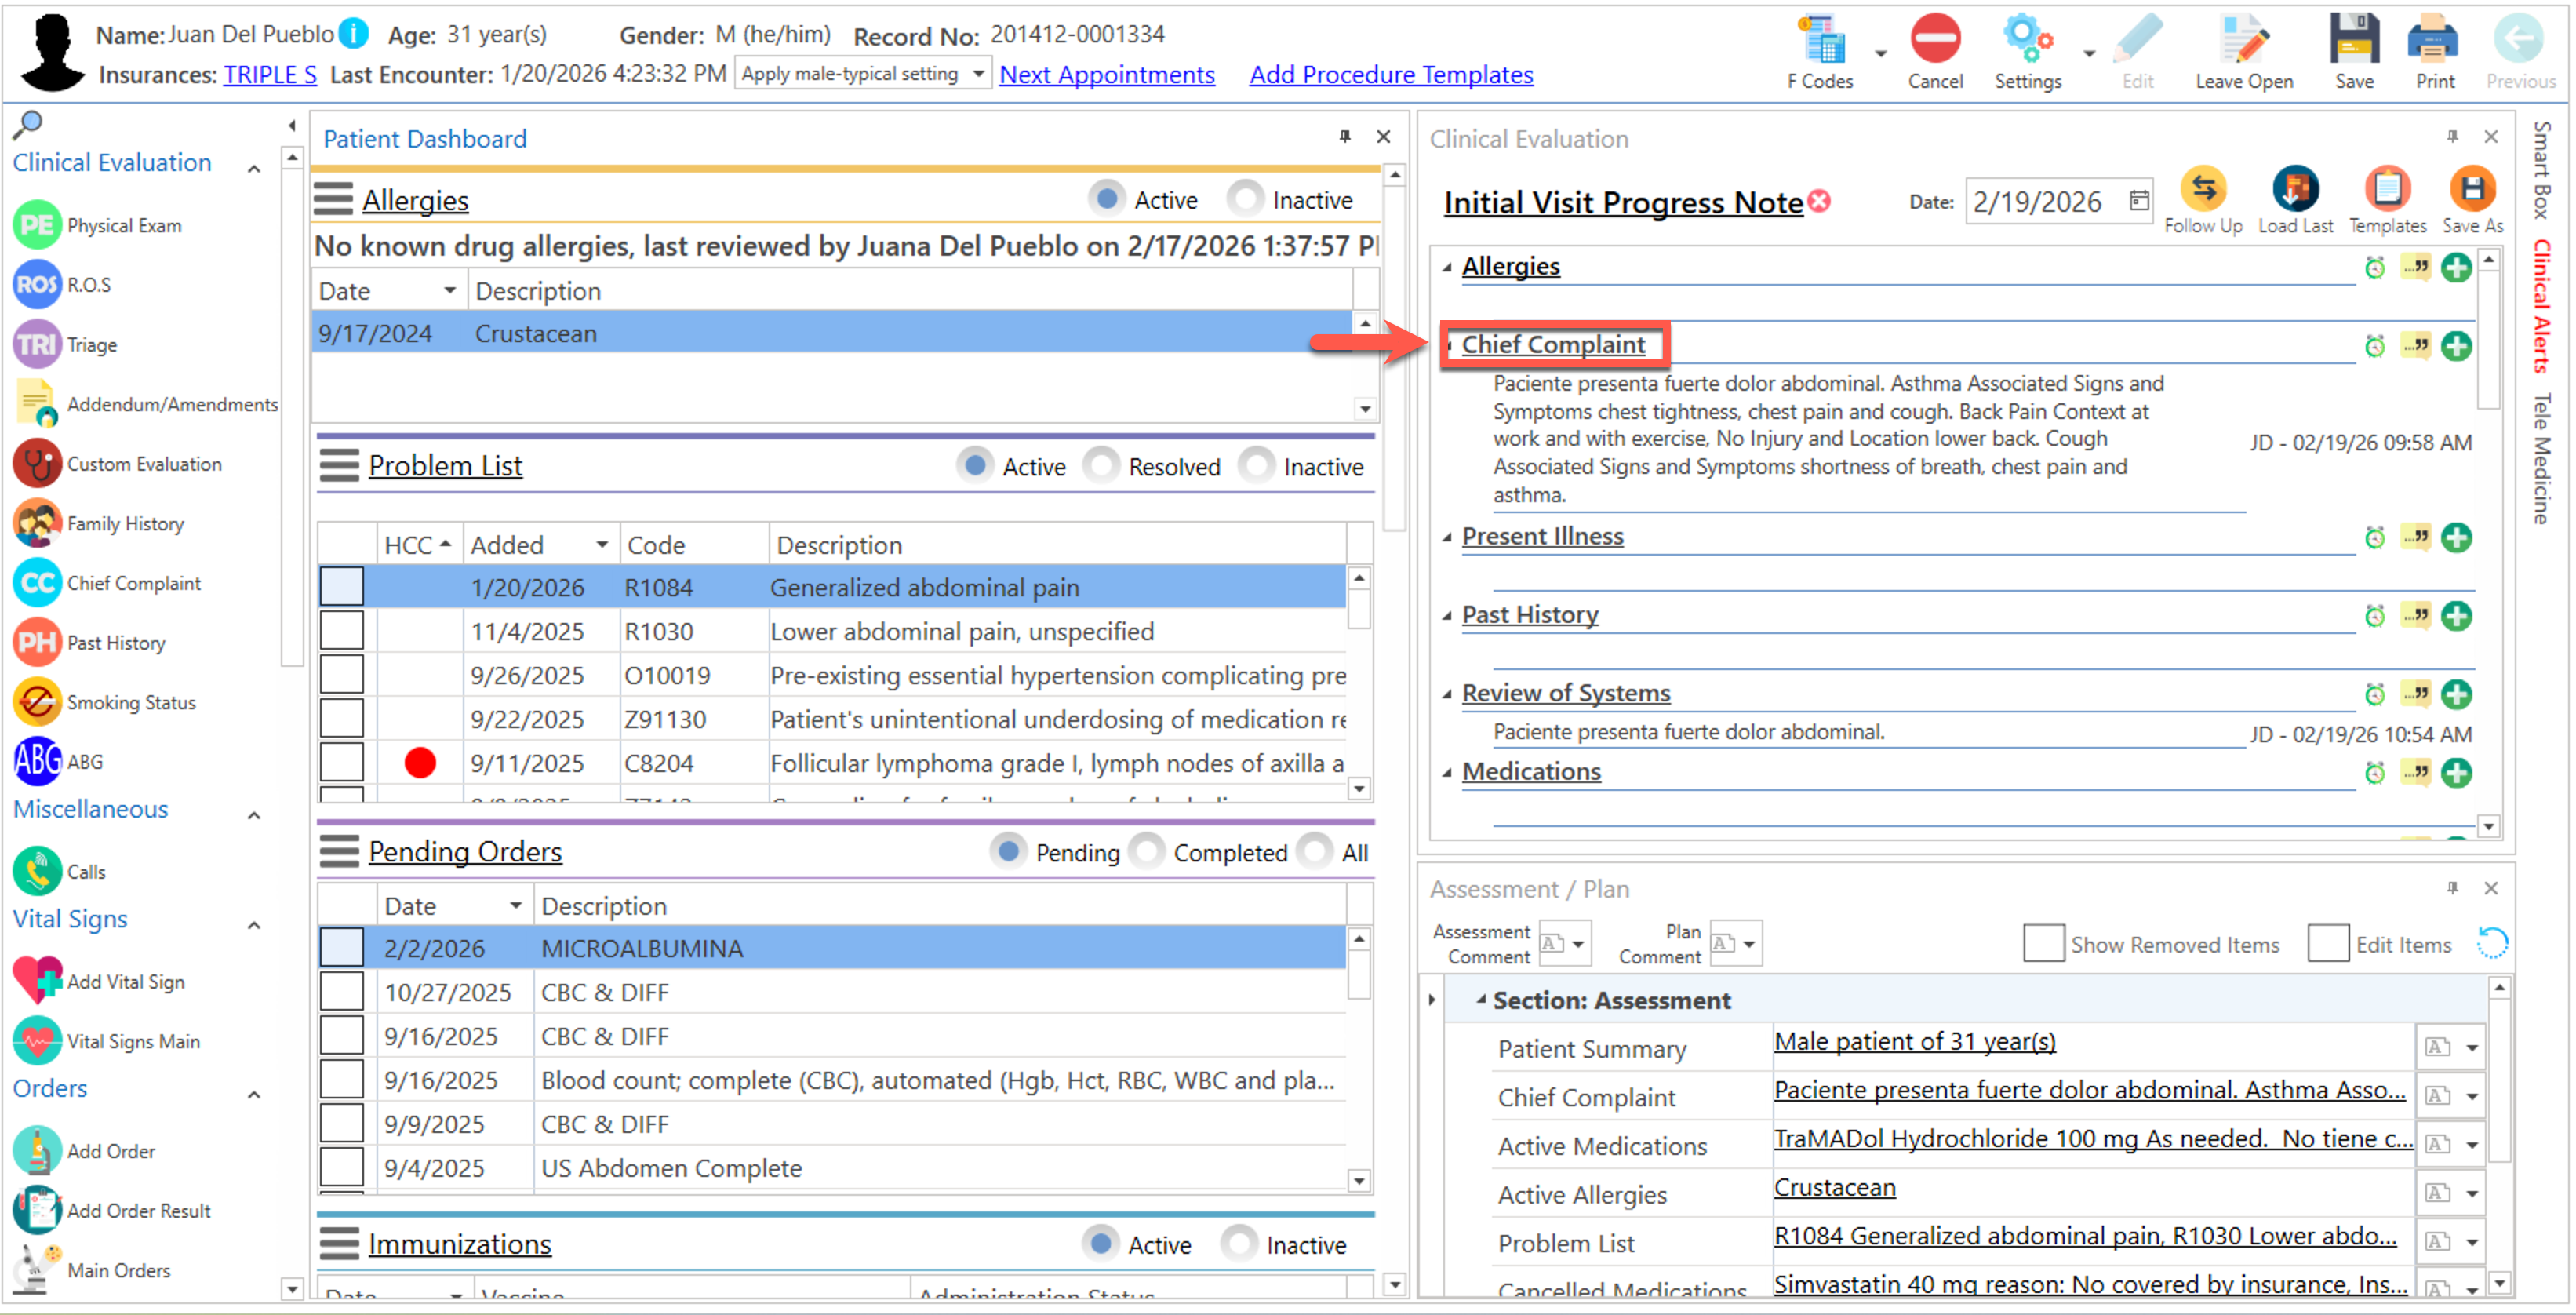Click the Load Last icon
Screen dimensions: 2576x1315
(x=2295, y=190)
